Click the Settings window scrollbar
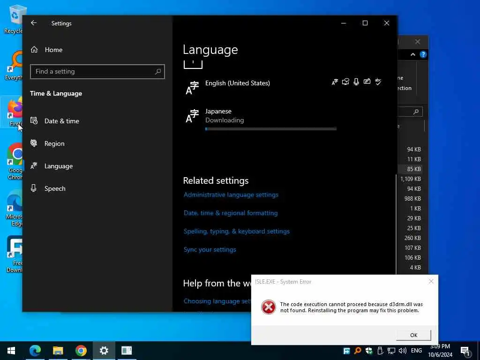 pos(396,224)
